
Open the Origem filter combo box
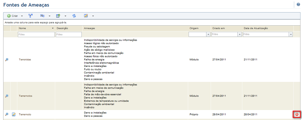click(199, 34)
